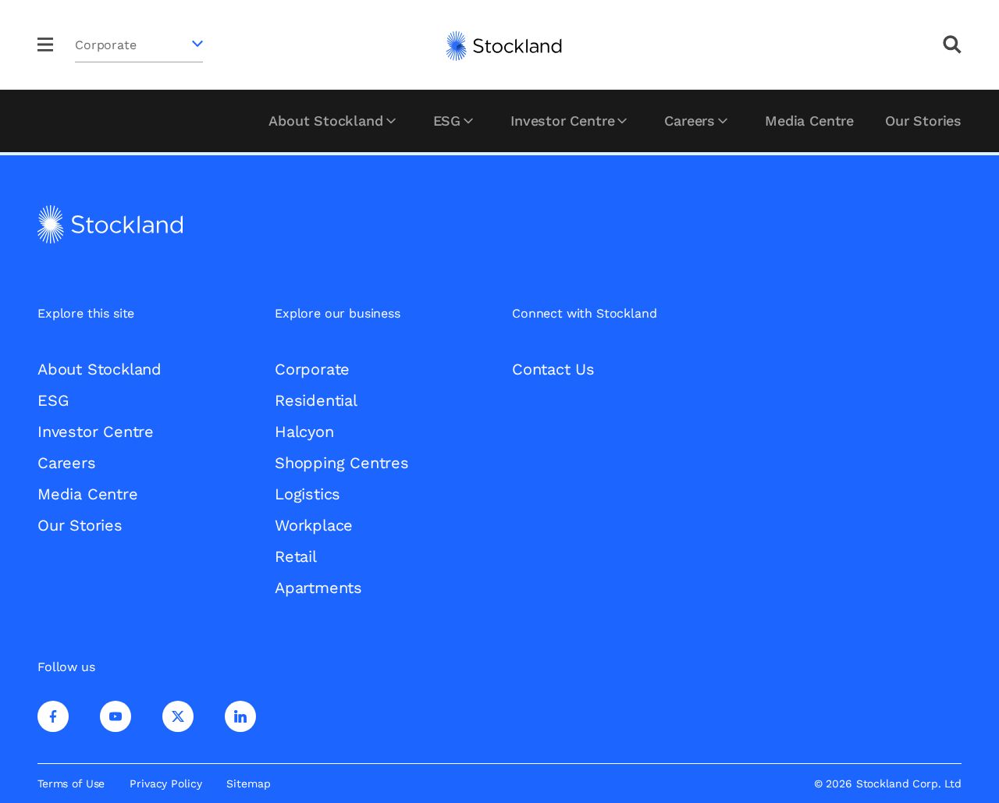Image resolution: width=999 pixels, height=803 pixels.
Task: Click the "Follow us" label
Action: [66, 666]
